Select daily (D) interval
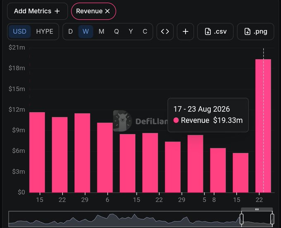Image resolution: width=281 pixels, height=228 pixels. point(70,31)
